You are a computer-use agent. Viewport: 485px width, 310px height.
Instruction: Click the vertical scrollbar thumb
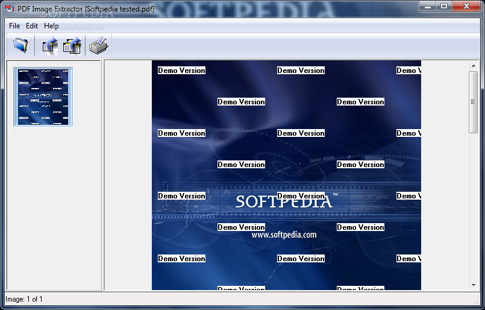473,102
